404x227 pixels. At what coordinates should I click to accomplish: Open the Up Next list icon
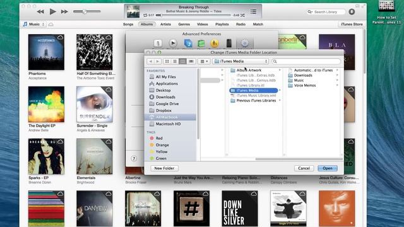[x=253, y=11]
